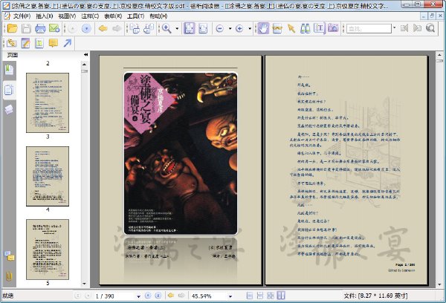Click the thumbnail panel scrollbar up arrow

84,64
